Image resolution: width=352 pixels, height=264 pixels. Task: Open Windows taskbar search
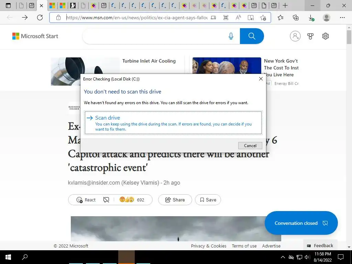click(x=25, y=257)
